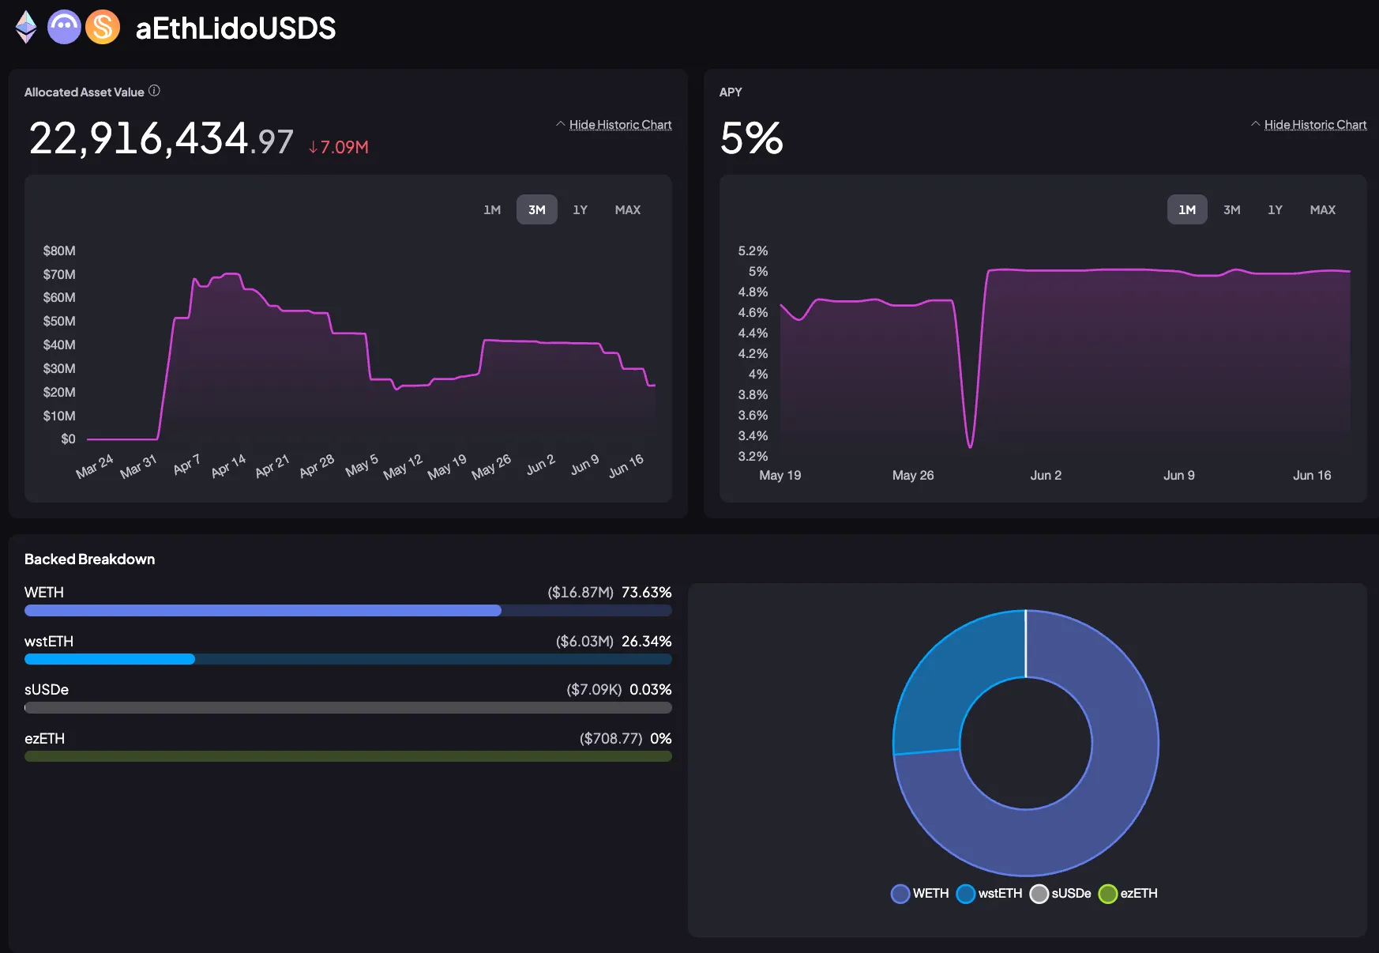Click the Jun 16 label on APY chart
The width and height of the screenshot is (1379, 953).
(x=1312, y=475)
